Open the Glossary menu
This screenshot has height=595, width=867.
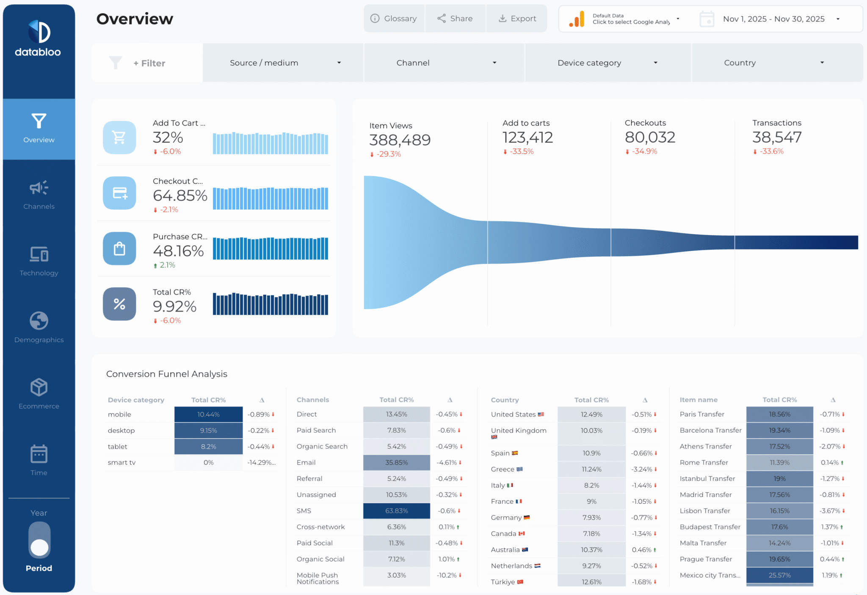pyautogui.click(x=394, y=18)
